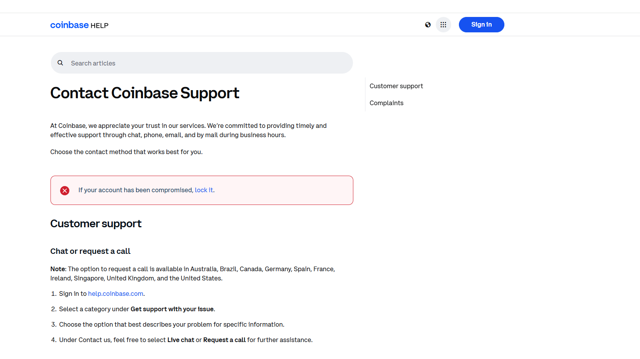Click the Coinbase Help logo
640x359 pixels.
(x=79, y=25)
